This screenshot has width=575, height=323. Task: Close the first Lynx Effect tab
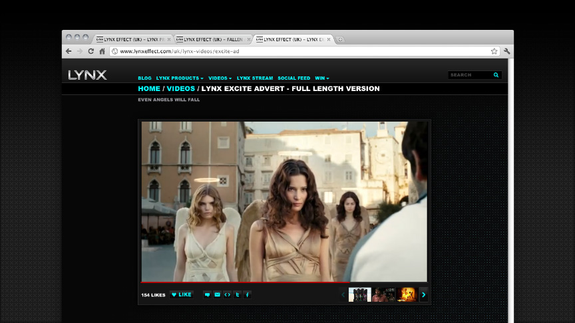point(168,40)
